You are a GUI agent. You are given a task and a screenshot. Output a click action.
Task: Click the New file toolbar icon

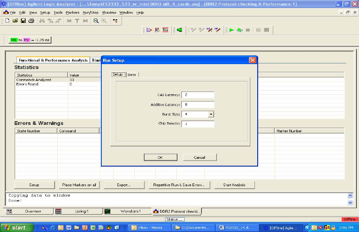click(x=7, y=21)
